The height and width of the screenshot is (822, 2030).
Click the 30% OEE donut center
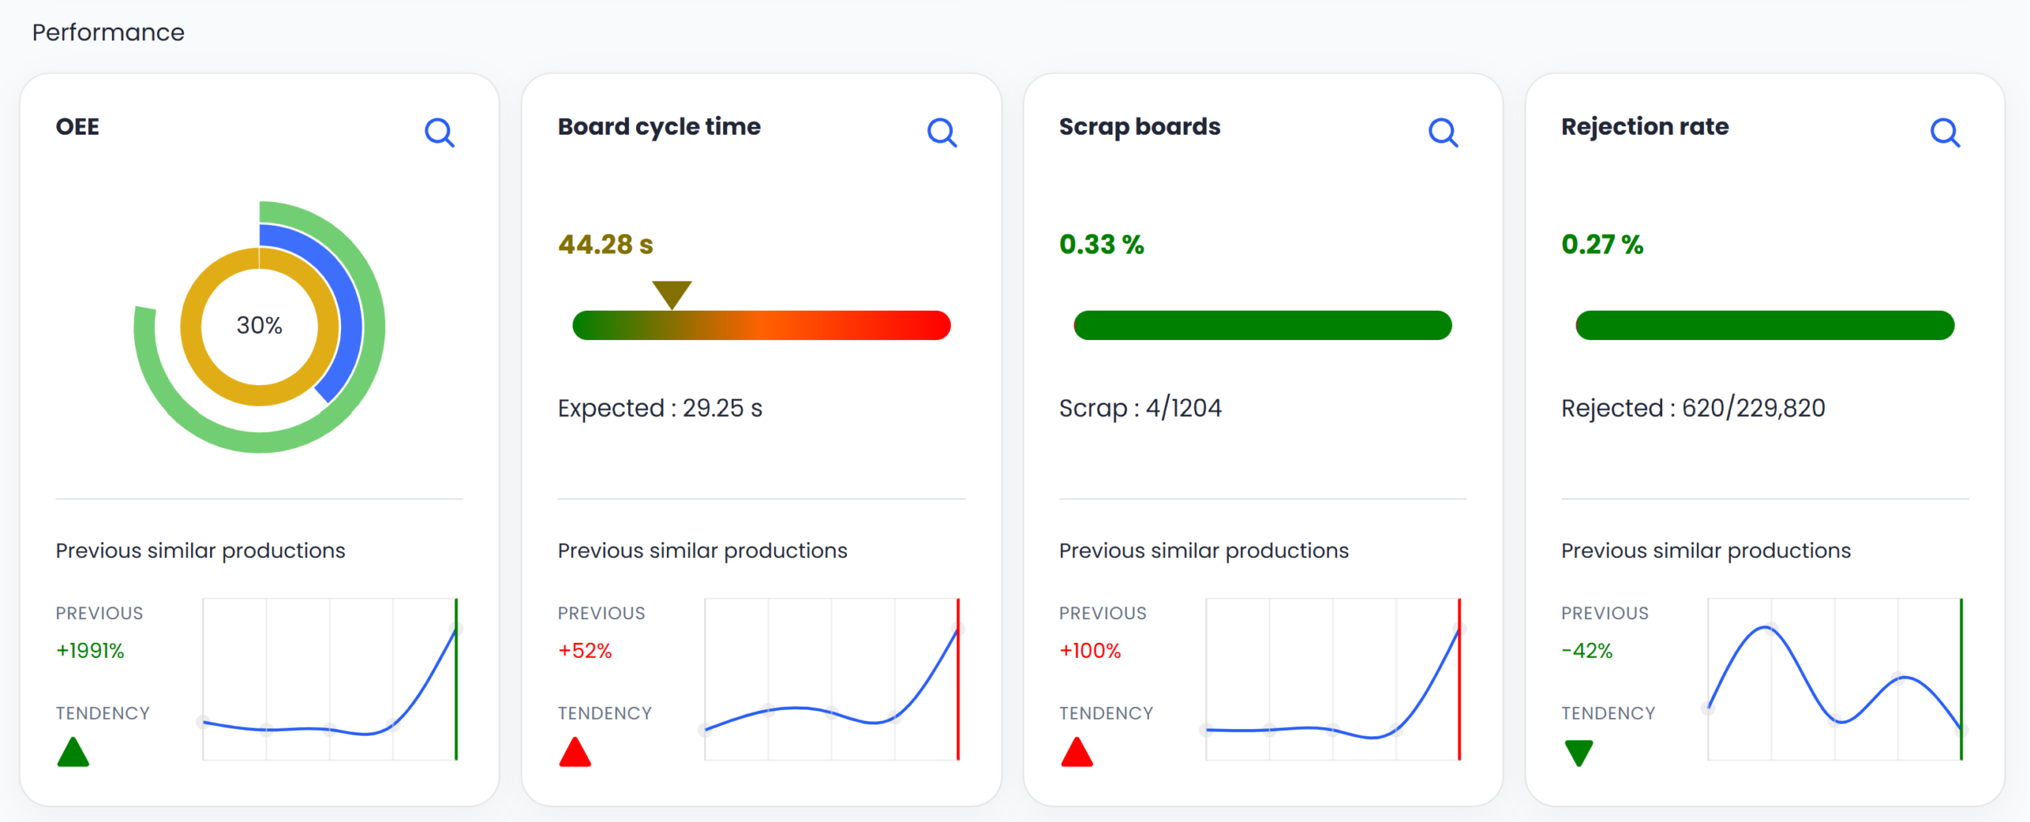259,326
